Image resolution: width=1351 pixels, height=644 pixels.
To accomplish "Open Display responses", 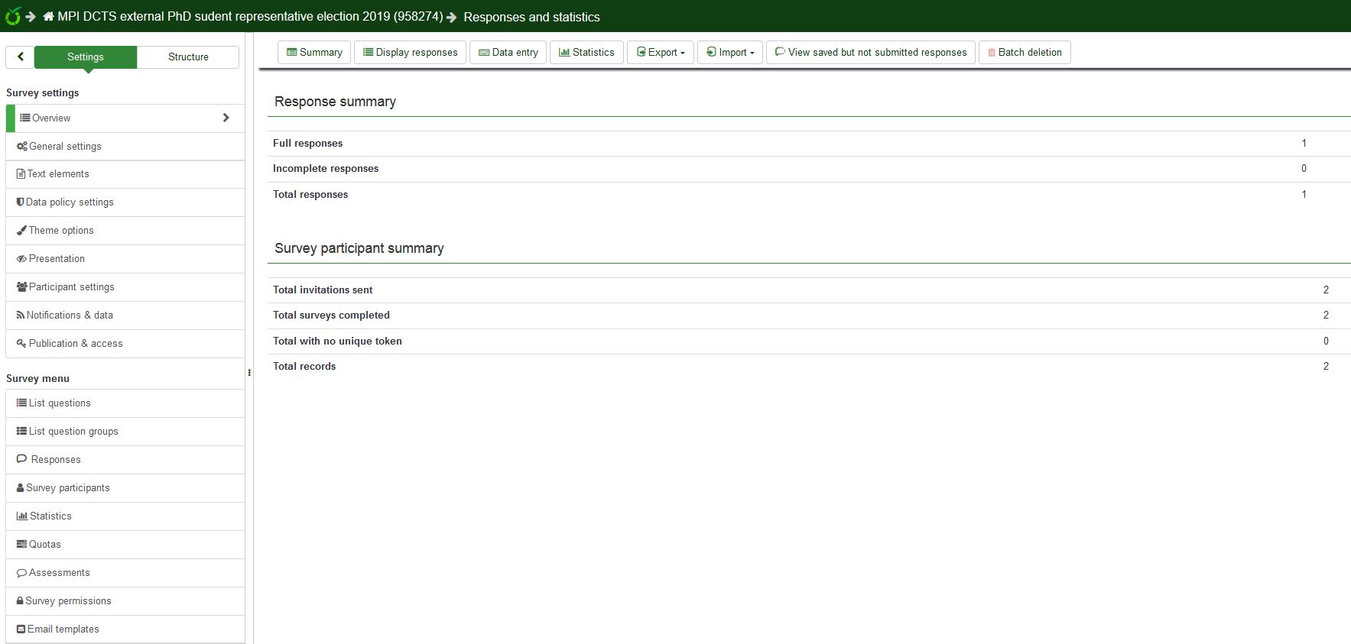I will pos(410,53).
